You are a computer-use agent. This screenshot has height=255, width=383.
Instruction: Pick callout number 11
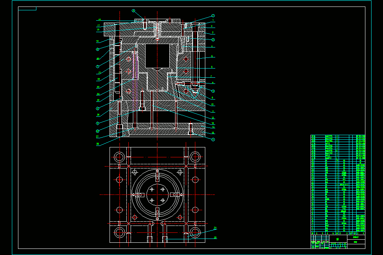(213, 111)
